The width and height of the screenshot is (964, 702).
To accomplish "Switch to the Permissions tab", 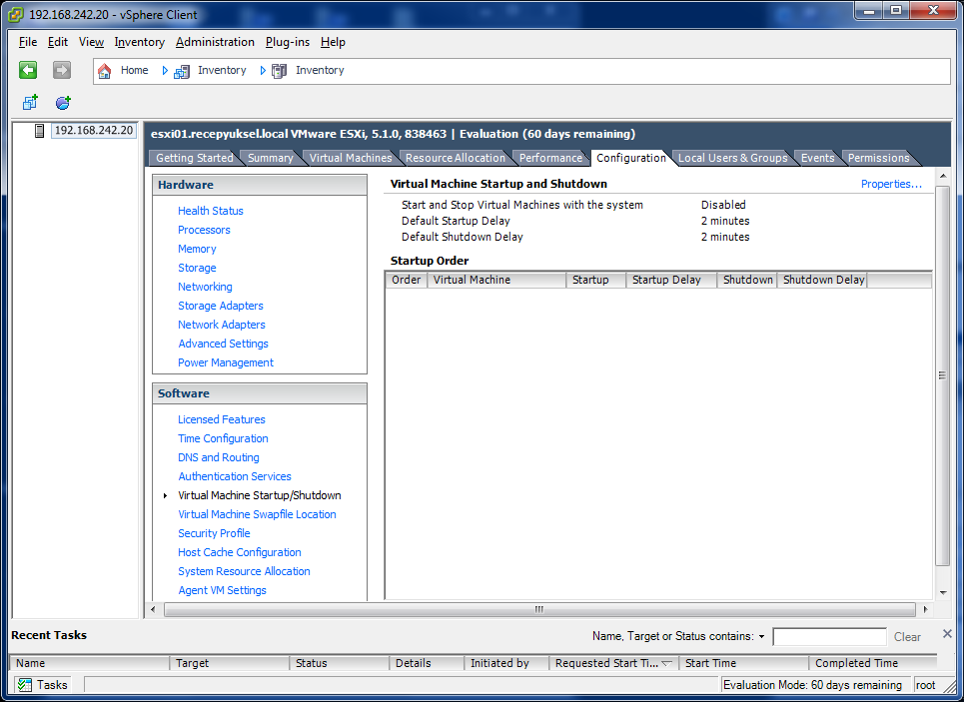I will pos(878,158).
